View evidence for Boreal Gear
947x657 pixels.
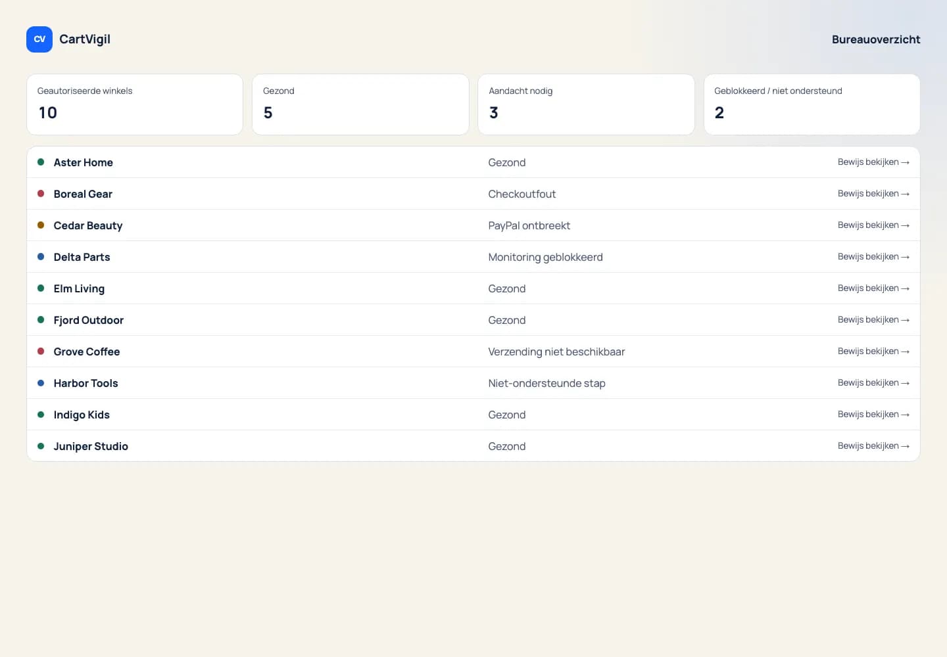pyautogui.click(x=873, y=194)
